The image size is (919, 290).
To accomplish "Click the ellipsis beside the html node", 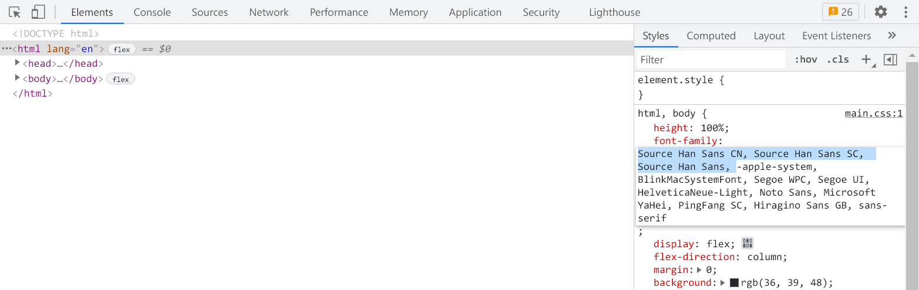I will click(6, 49).
